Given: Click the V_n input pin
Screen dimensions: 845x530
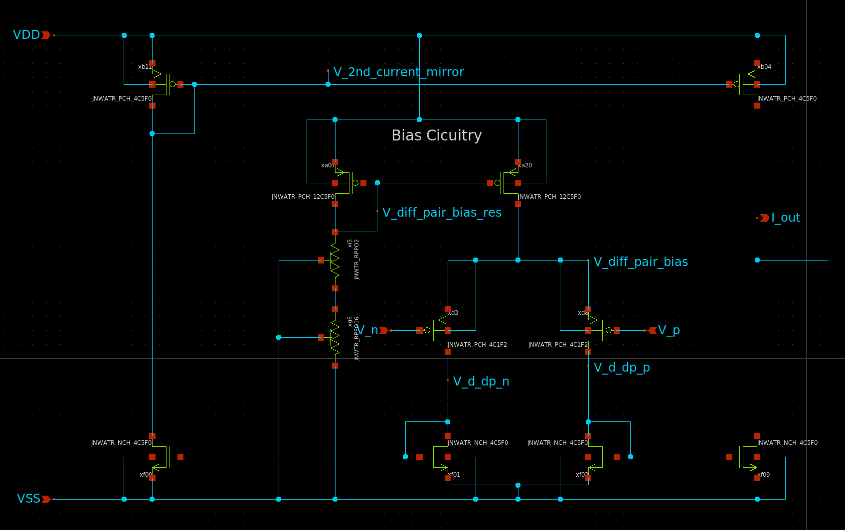Looking at the screenshot, I should coord(383,330).
